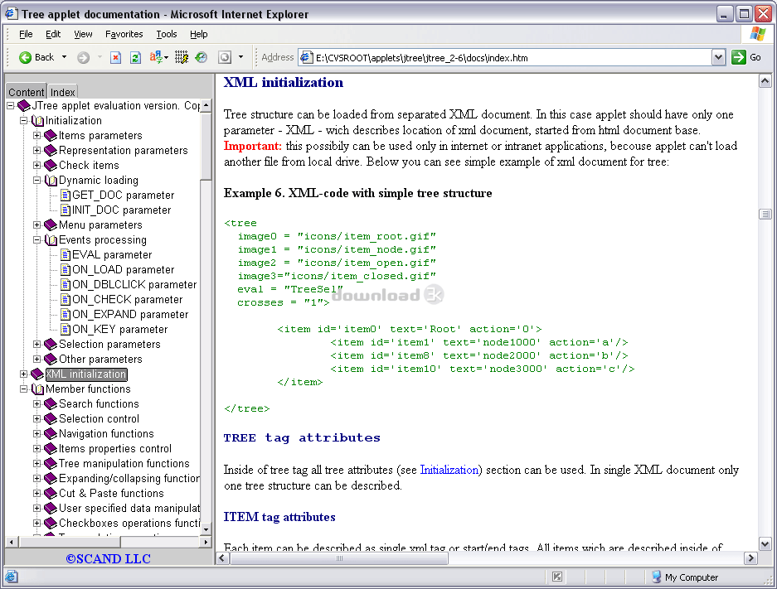Click the page icon inside the address bar
Viewport: 777px width, 589px height.
tap(307, 57)
